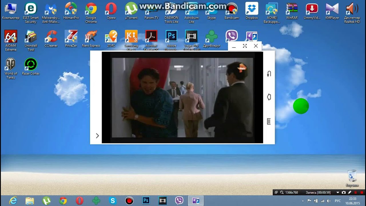Open the network signal tray icon
This screenshot has height=206, width=366.
pos(322,201)
